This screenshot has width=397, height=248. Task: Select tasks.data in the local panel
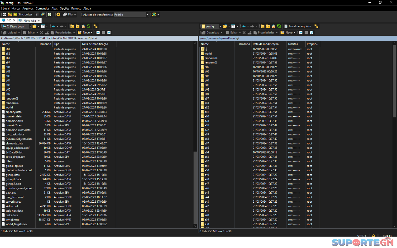point(12,215)
